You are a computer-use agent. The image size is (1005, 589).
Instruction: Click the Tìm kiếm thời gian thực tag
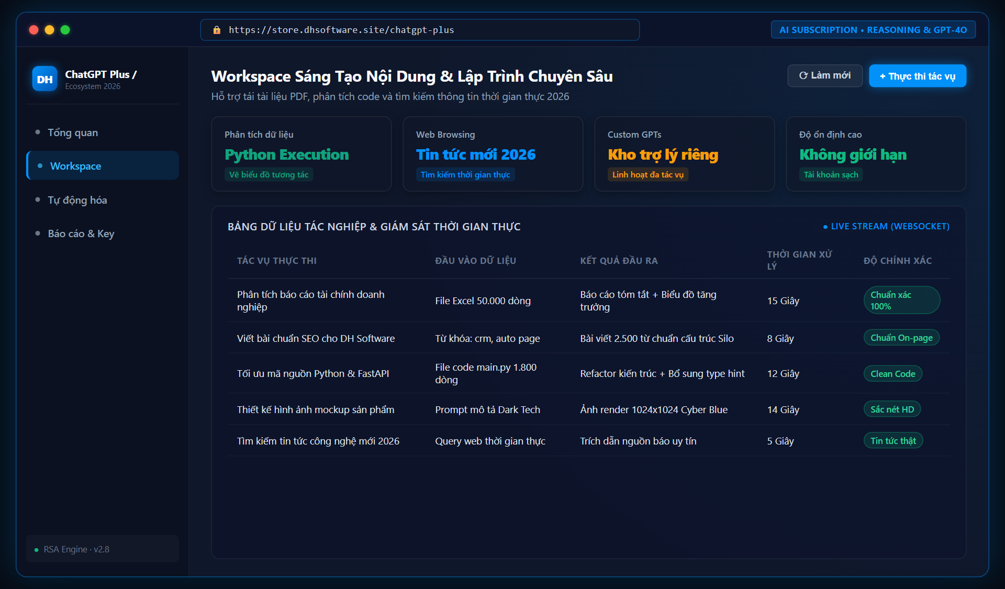pos(465,175)
